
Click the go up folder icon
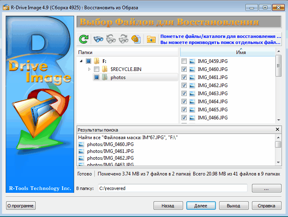[x=151, y=39]
